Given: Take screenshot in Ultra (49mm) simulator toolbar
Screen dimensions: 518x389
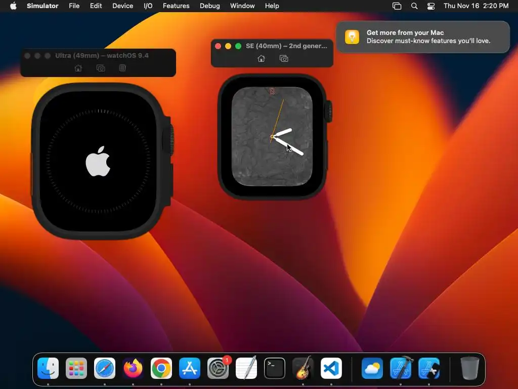Looking at the screenshot, I should tap(101, 68).
